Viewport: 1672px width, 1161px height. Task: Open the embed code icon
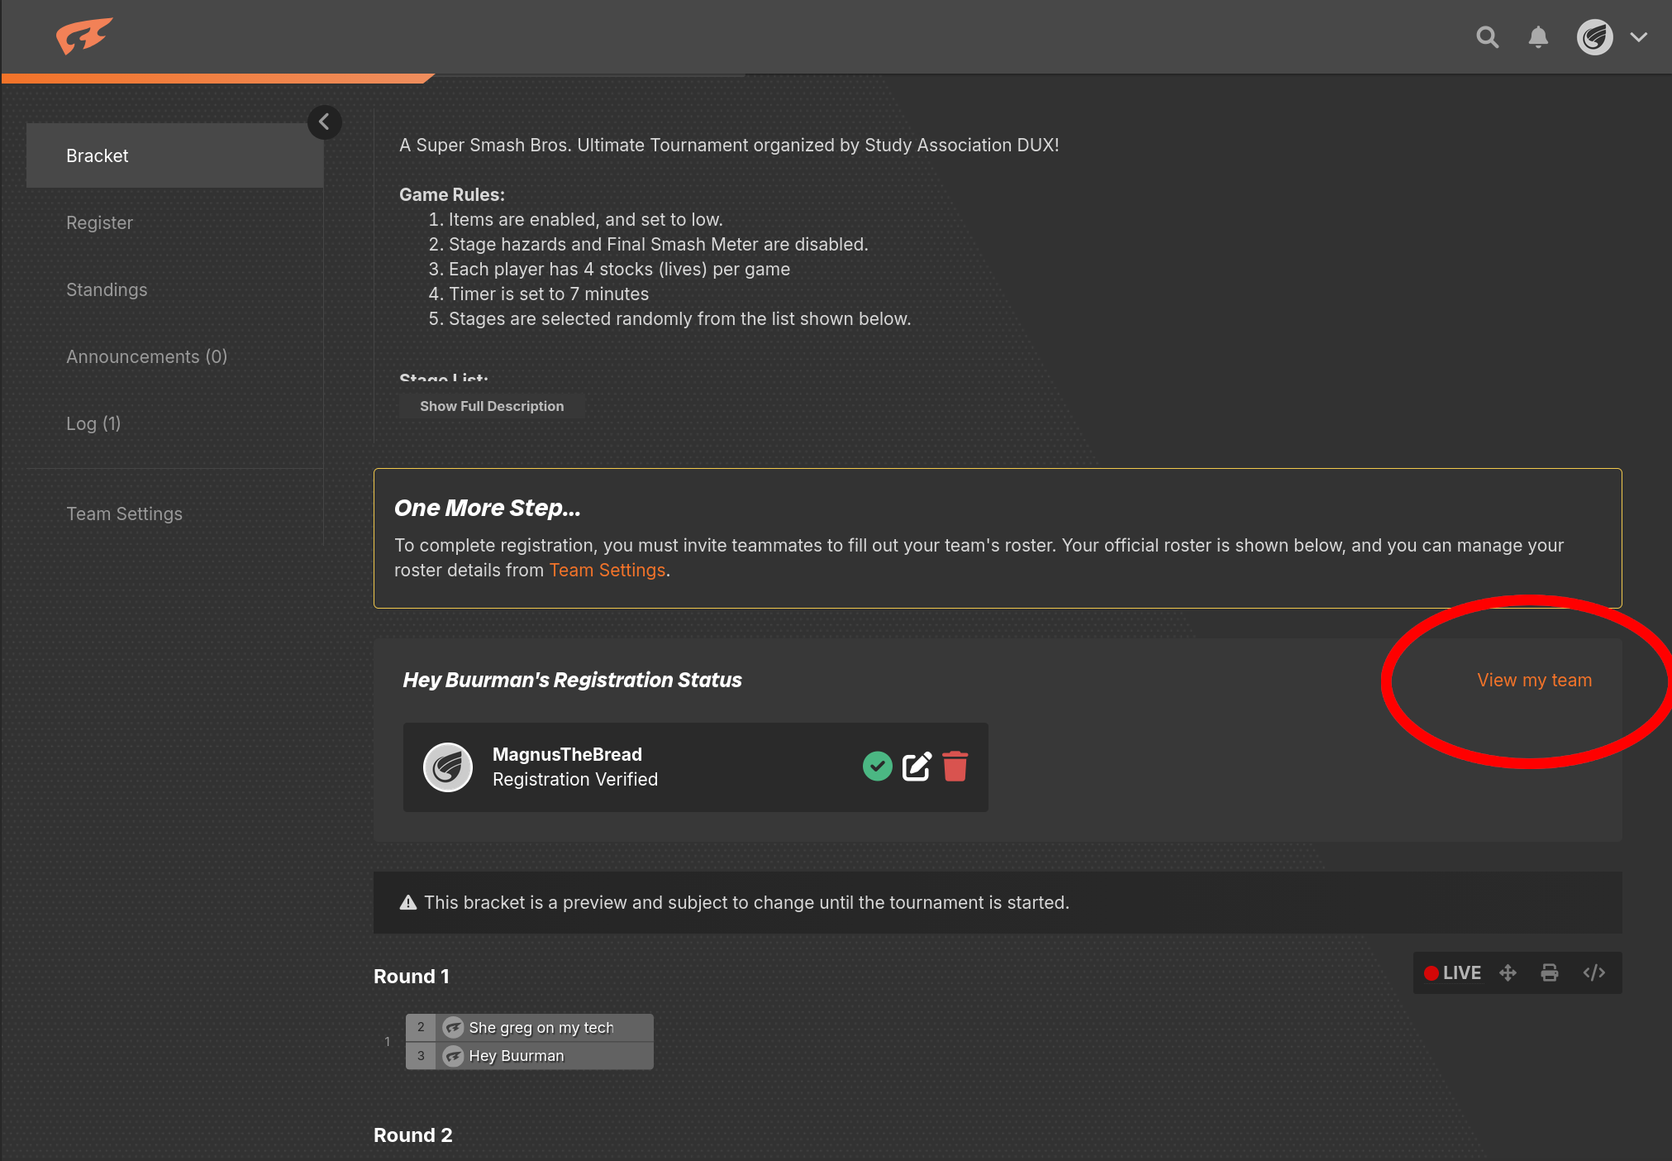(x=1593, y=973)
